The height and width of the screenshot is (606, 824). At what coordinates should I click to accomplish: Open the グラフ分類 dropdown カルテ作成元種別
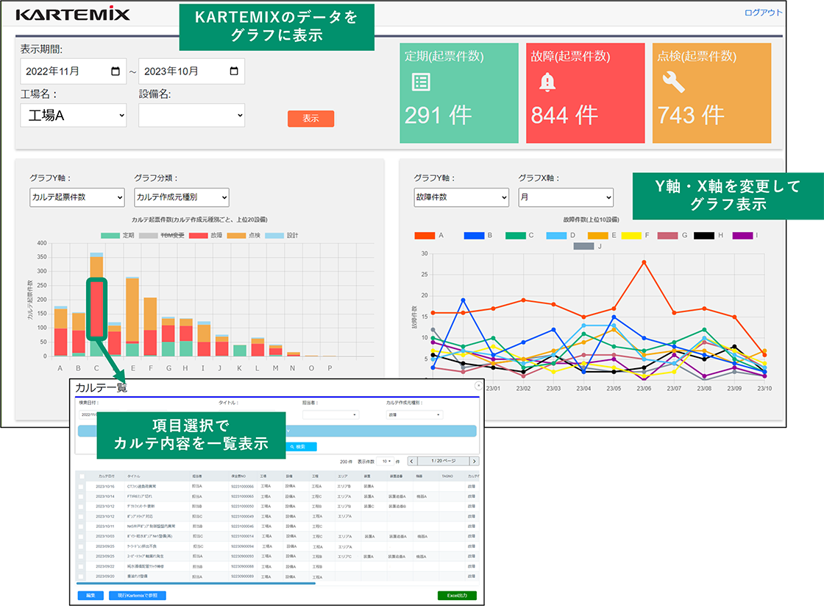point(182,197)
